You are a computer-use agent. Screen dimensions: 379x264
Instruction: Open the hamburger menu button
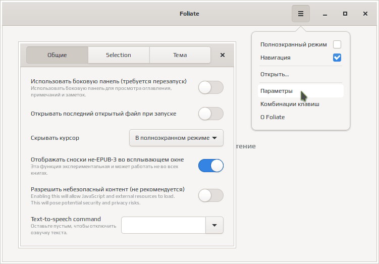(300, 14)
